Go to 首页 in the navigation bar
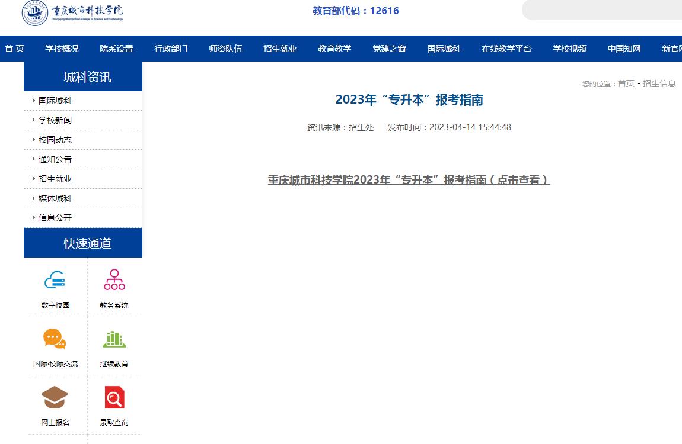682x444 pixels. click(14, 49)
